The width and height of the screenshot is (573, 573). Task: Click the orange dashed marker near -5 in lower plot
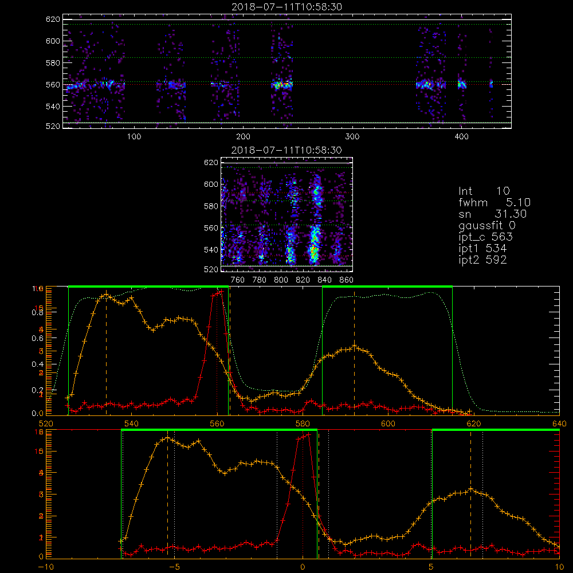167,495
